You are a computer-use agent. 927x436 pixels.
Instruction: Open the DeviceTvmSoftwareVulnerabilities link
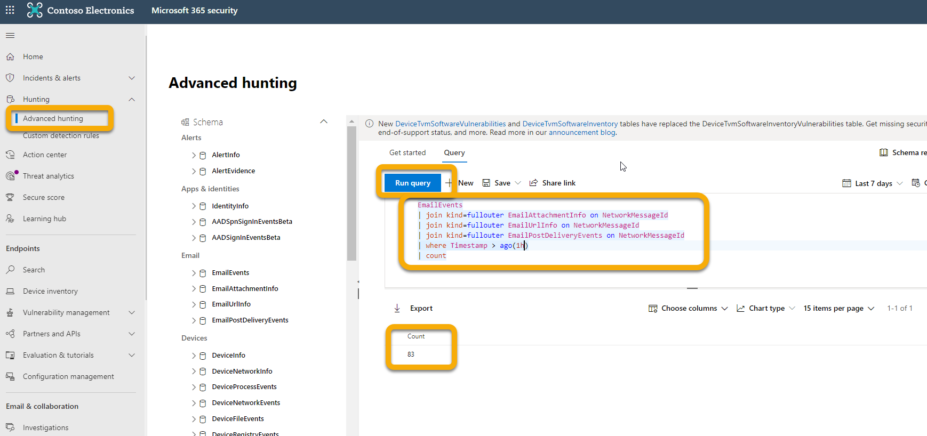pos(451,124)
